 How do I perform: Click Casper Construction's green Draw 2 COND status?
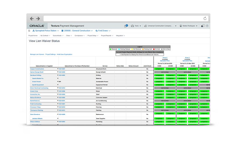pos(159,69)
